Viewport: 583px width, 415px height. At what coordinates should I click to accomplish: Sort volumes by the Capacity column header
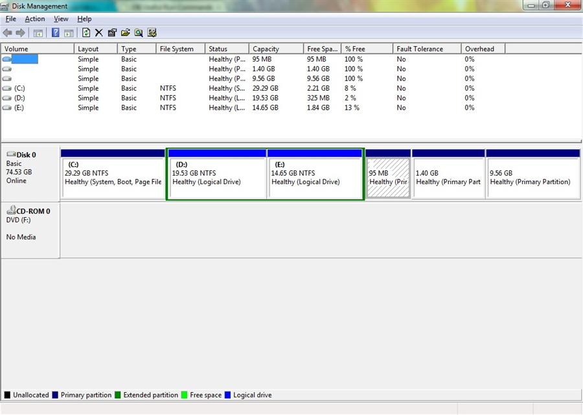pos(266,48)
